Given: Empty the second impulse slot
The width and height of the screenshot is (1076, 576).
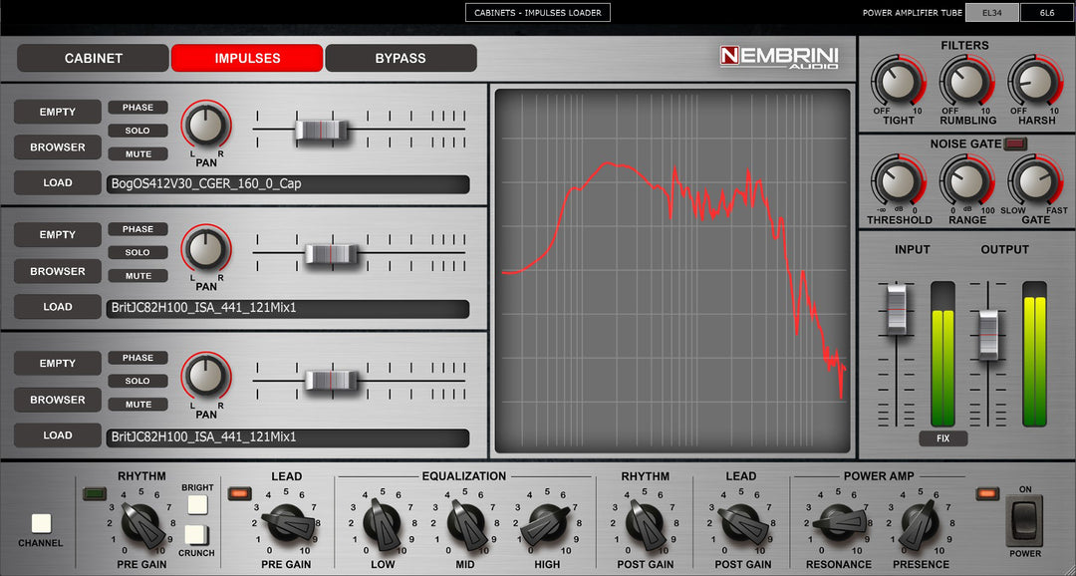Looking at the screenshot, I should pyautogui.click(x=58, y=235).
